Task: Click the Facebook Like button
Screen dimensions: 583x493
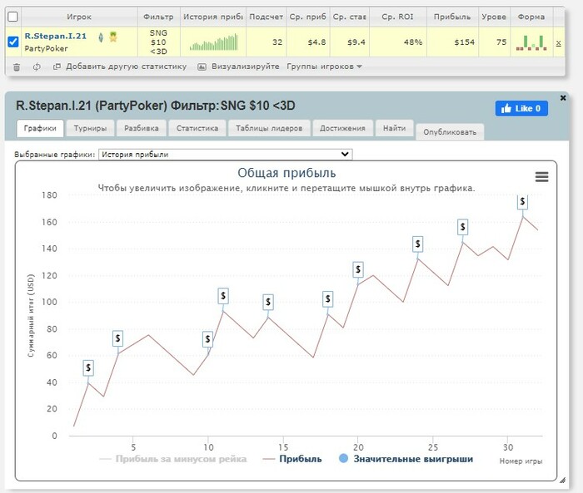Action: (521, 108)
